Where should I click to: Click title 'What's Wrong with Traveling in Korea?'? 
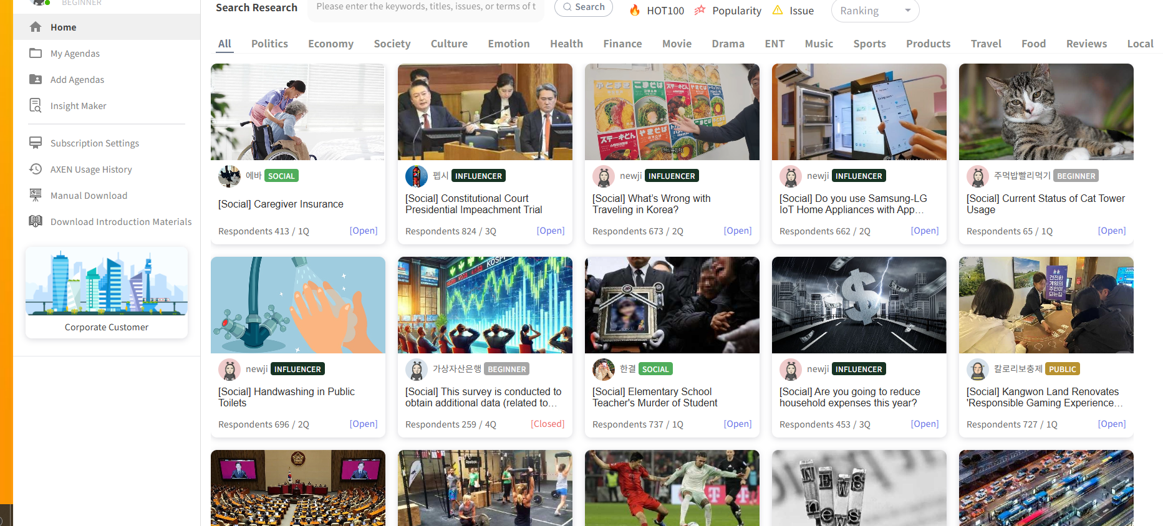click(x=652, y=204)
